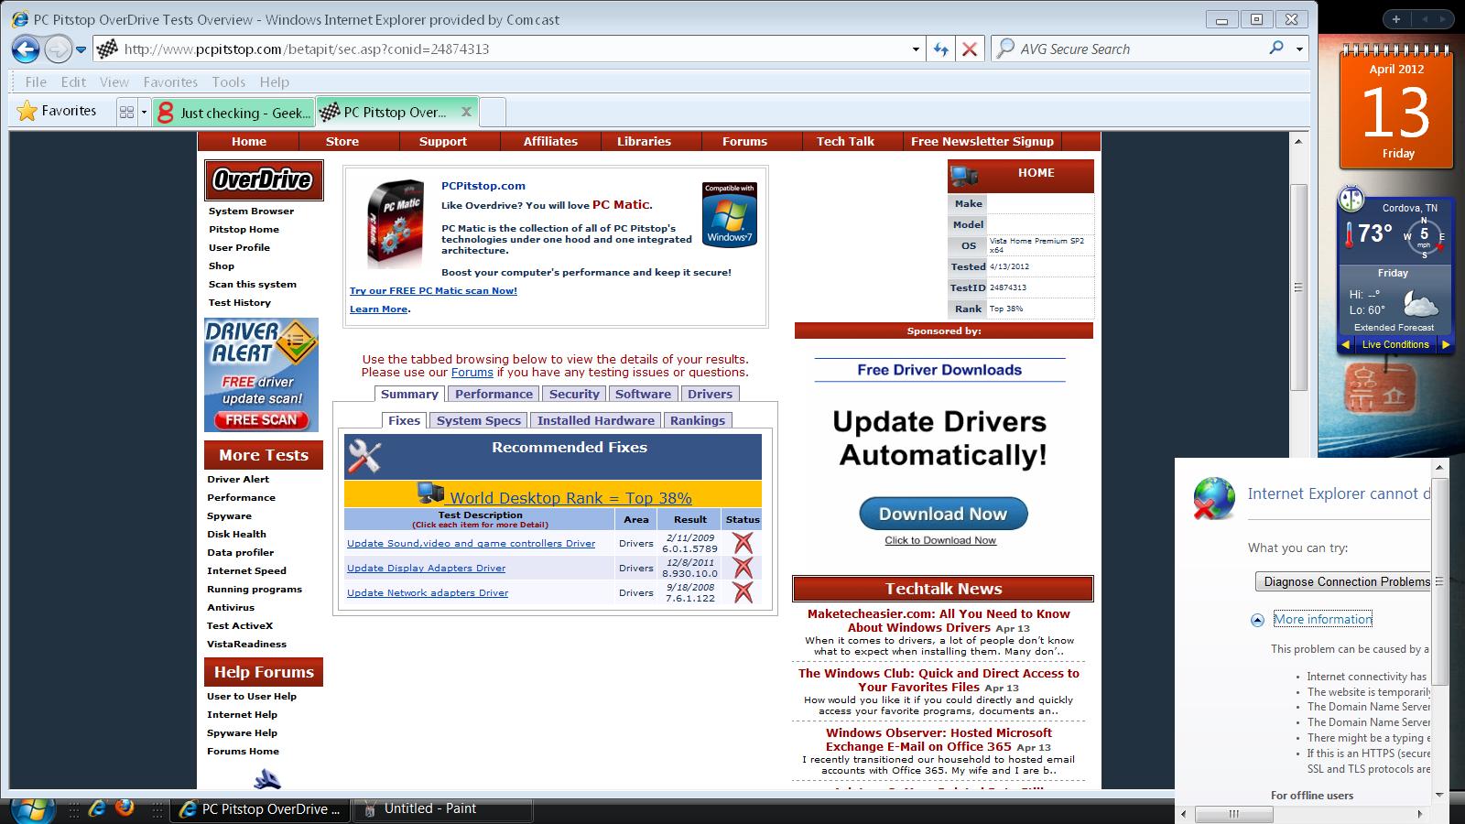Image resolution: width=1465 pixels, height=824 pixels.
Task: Click red X status for Display Adapters Driver
Action: (x=743, y=568)
